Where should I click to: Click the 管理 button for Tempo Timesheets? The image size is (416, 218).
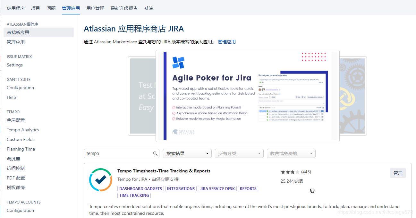398,173
